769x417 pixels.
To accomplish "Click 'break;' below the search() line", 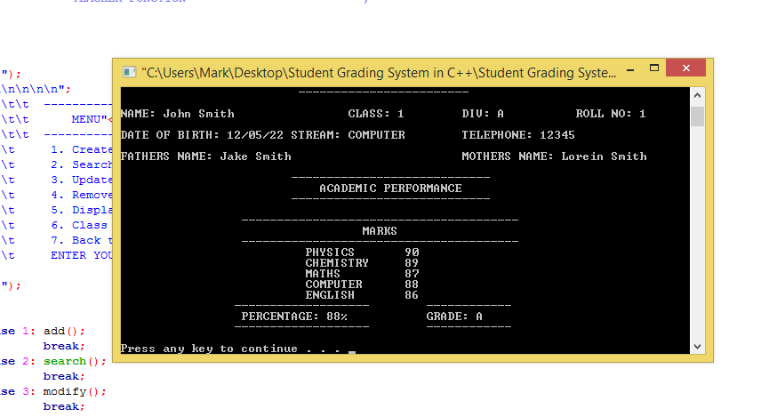I will [64, 376].
